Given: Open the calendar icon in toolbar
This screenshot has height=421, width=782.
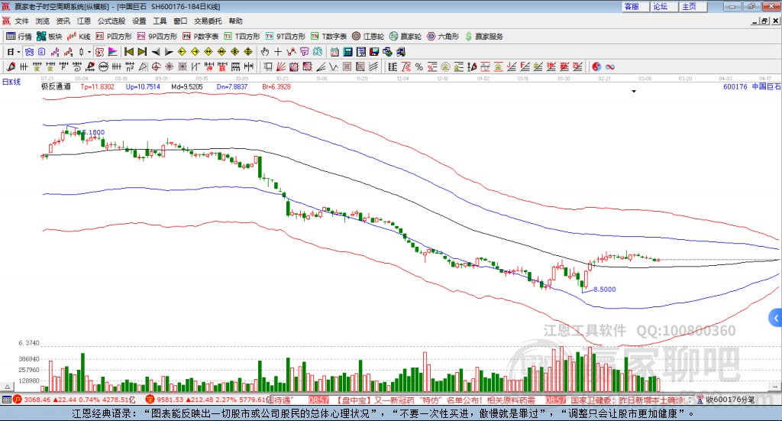Looking at the screenshot, I should click(x=334, y=52).
